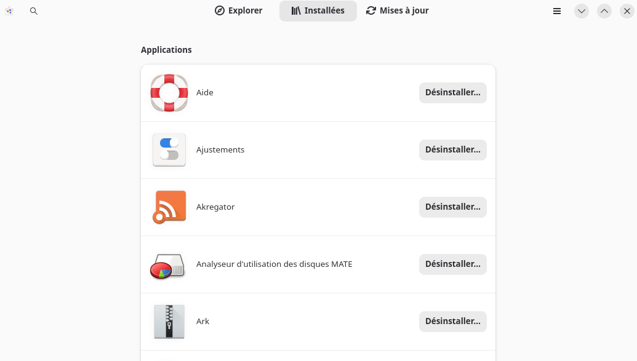Click the MATE disk analyzer icon
Image resolution: width=637 pixels, height=361 pixels.
(x=168, y=265)
